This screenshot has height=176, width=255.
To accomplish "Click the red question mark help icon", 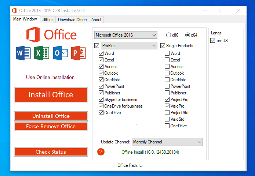I will point(101,152).
